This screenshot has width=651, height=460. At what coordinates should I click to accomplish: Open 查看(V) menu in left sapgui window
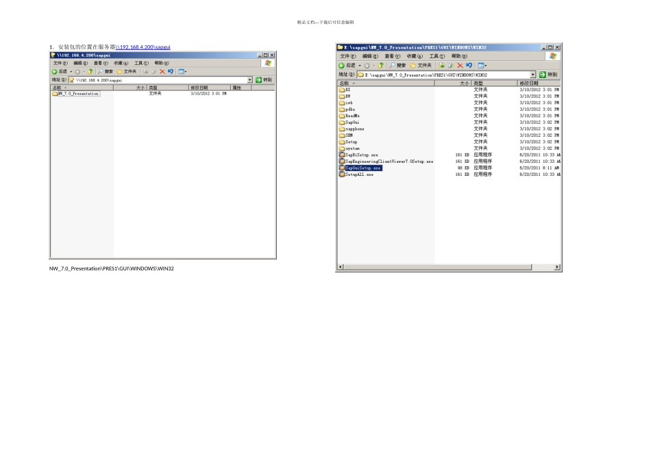click(101, 63)
